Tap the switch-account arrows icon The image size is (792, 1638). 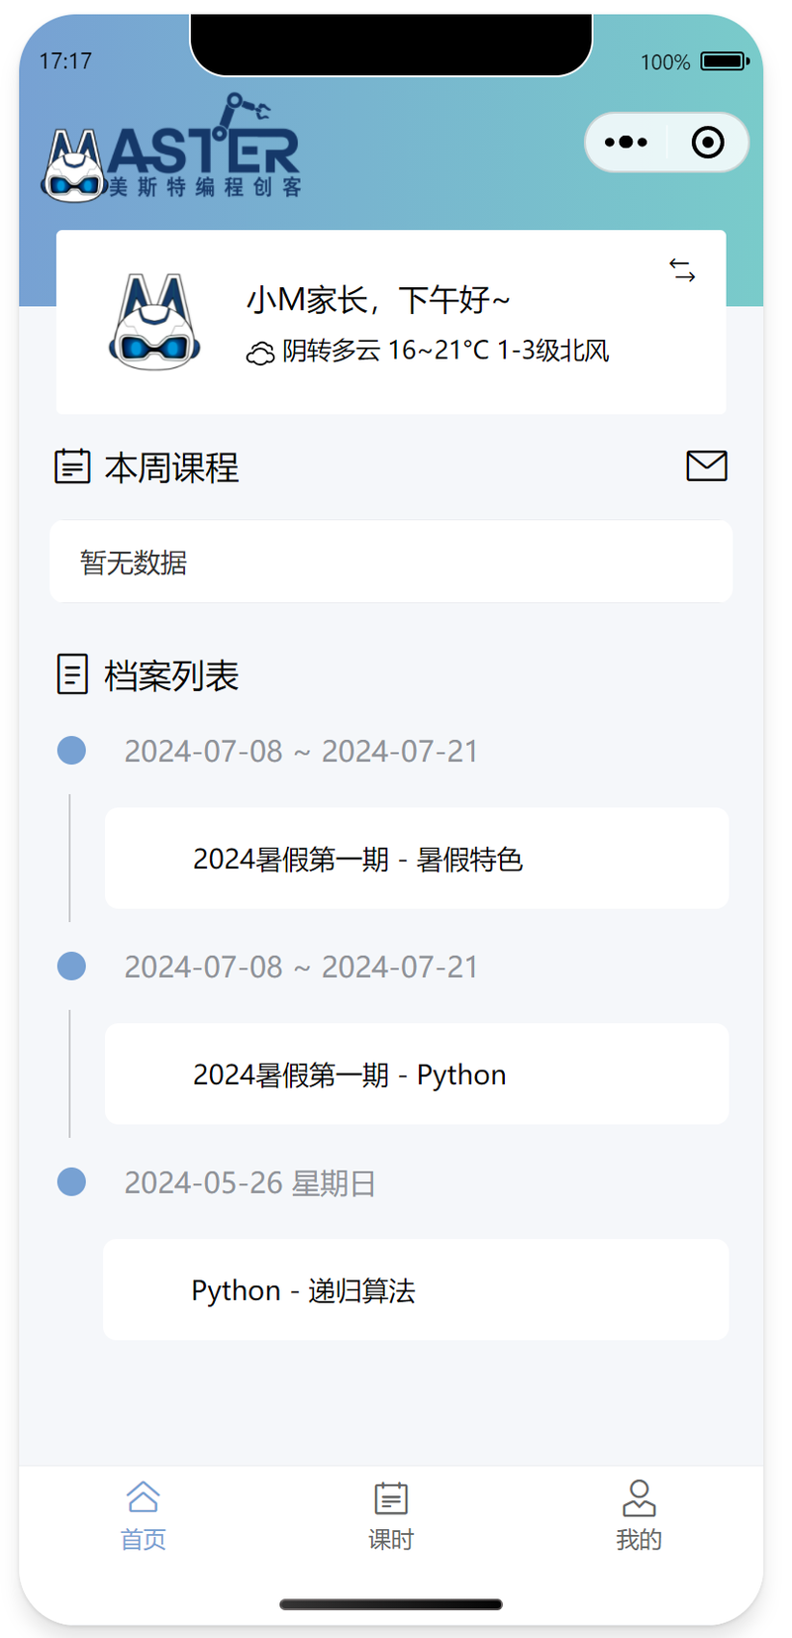682,269
